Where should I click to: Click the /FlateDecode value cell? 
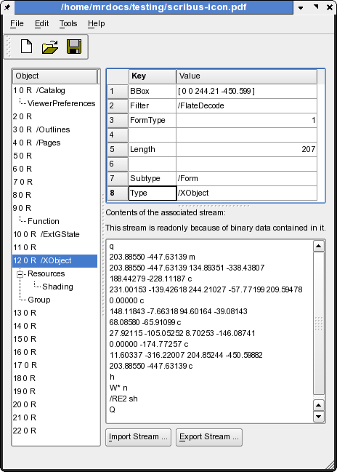246,105
